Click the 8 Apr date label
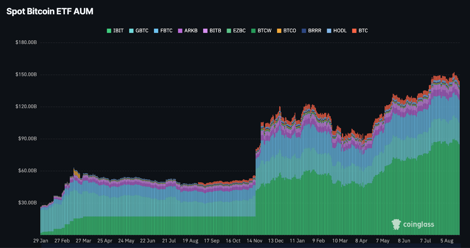The height and width of the screenshot is (248, 470). click(x=361, y=241)
